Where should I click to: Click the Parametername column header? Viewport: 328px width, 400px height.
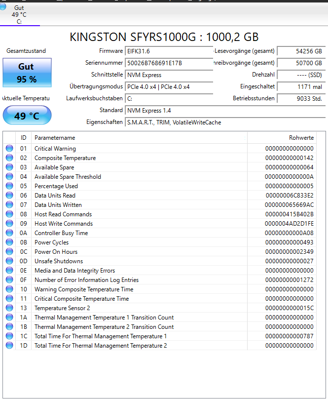(139, 138)
